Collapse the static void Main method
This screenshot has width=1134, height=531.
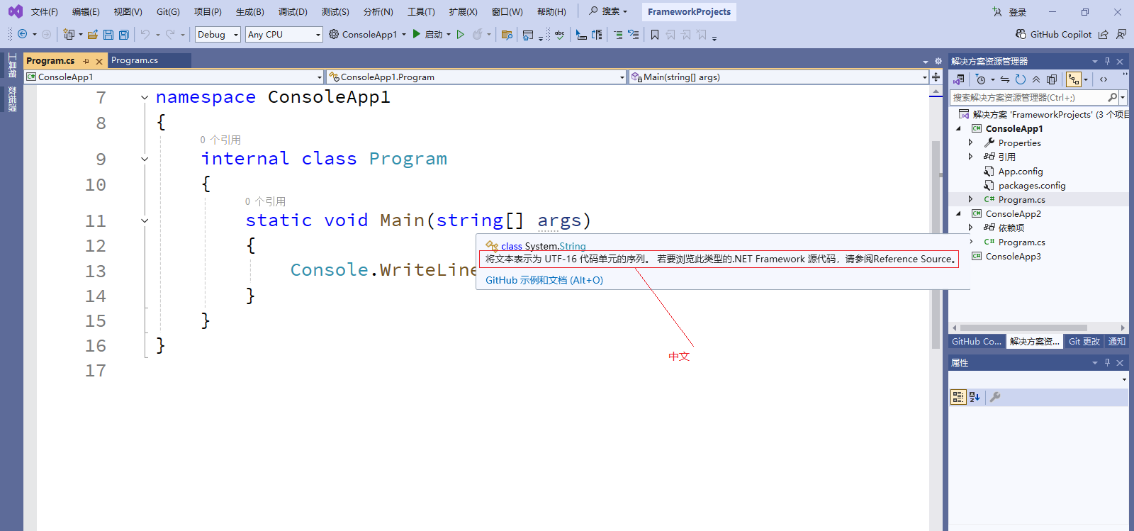click(145, 220)
